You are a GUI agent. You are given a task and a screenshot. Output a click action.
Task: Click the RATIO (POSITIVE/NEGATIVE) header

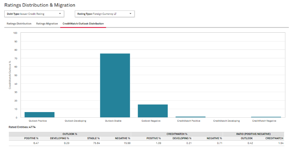pyautogui.click(x=254, y=134)
